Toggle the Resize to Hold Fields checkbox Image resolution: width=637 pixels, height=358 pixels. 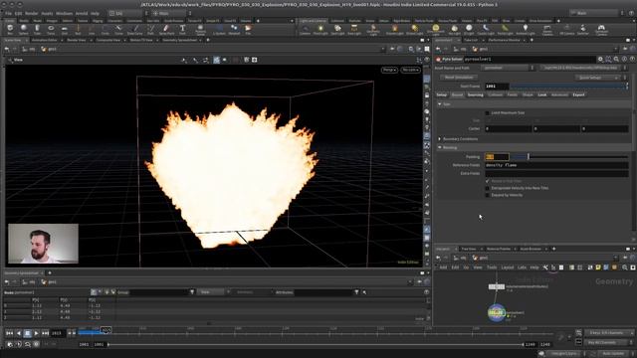487,181
